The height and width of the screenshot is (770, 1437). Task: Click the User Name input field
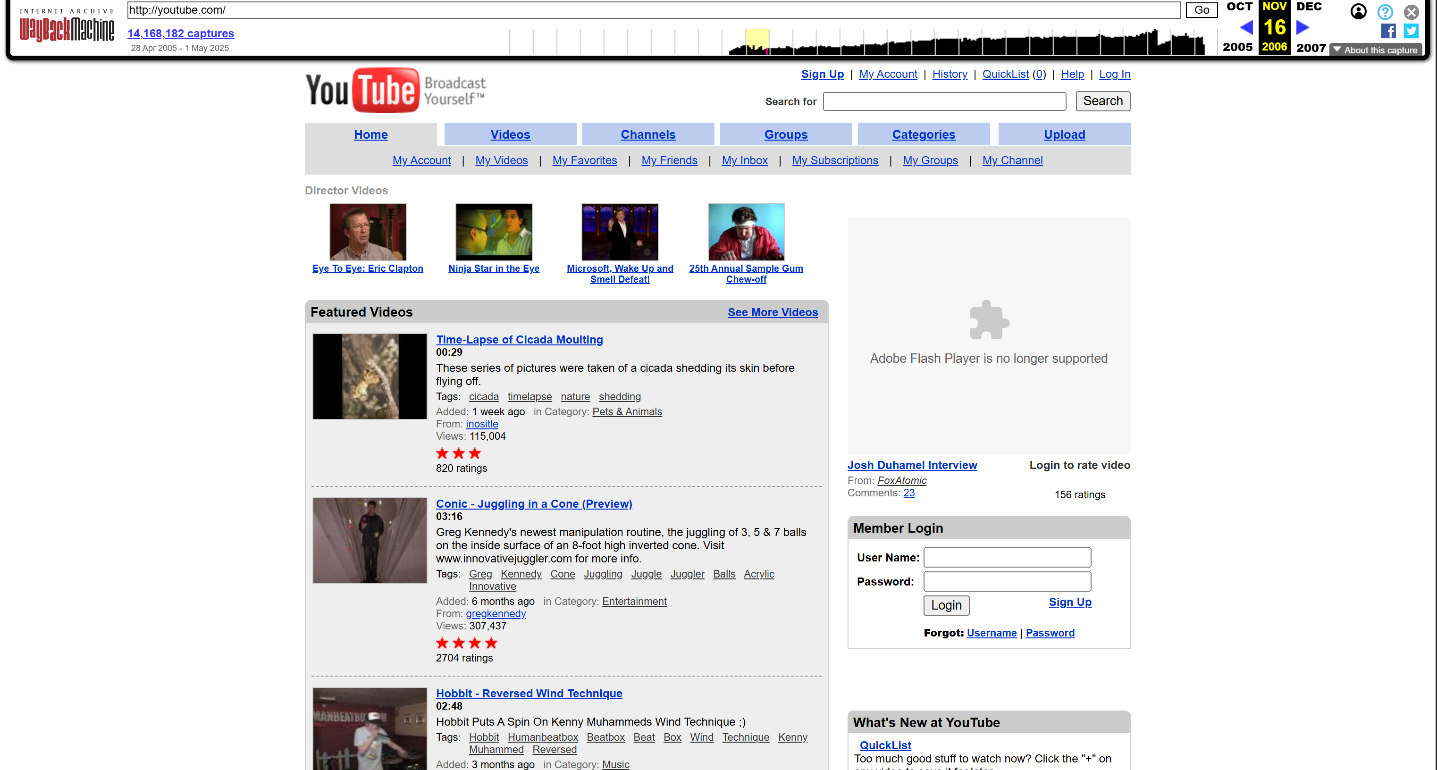tap(1007, 557)
